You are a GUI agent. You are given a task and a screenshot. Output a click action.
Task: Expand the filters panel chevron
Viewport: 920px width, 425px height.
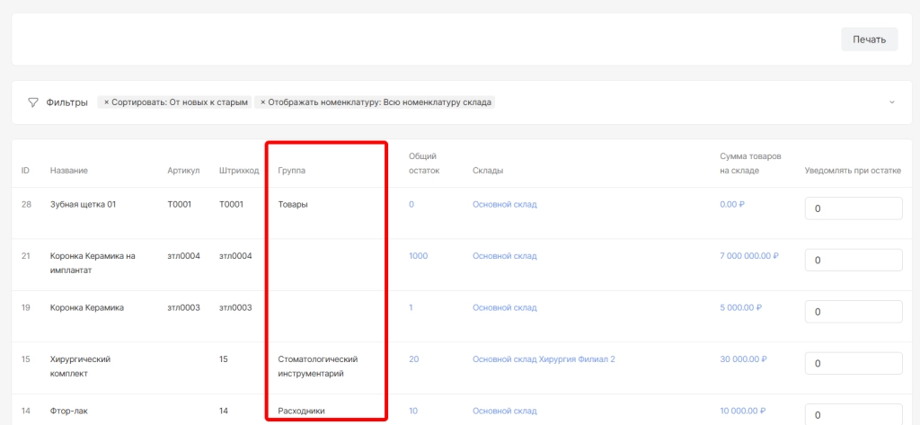[891, 102]
